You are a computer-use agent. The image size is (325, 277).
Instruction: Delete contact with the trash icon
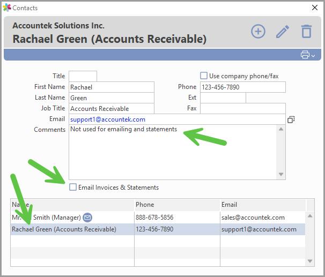pyautogui.click(x=306, y=32)
